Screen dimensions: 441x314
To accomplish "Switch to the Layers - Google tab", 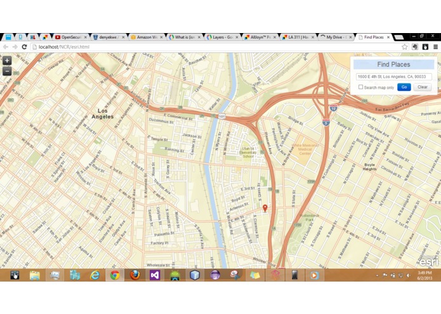I will (222, 37).
